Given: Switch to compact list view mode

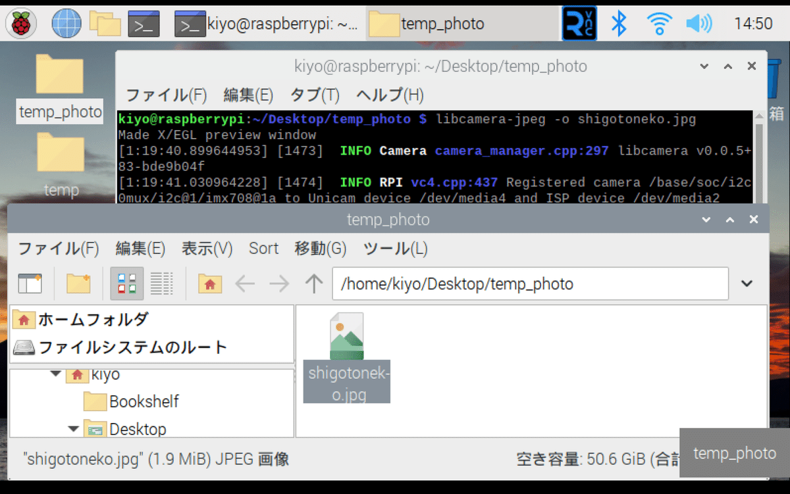Looking at the screenshot, I should (x=162, y=283).
